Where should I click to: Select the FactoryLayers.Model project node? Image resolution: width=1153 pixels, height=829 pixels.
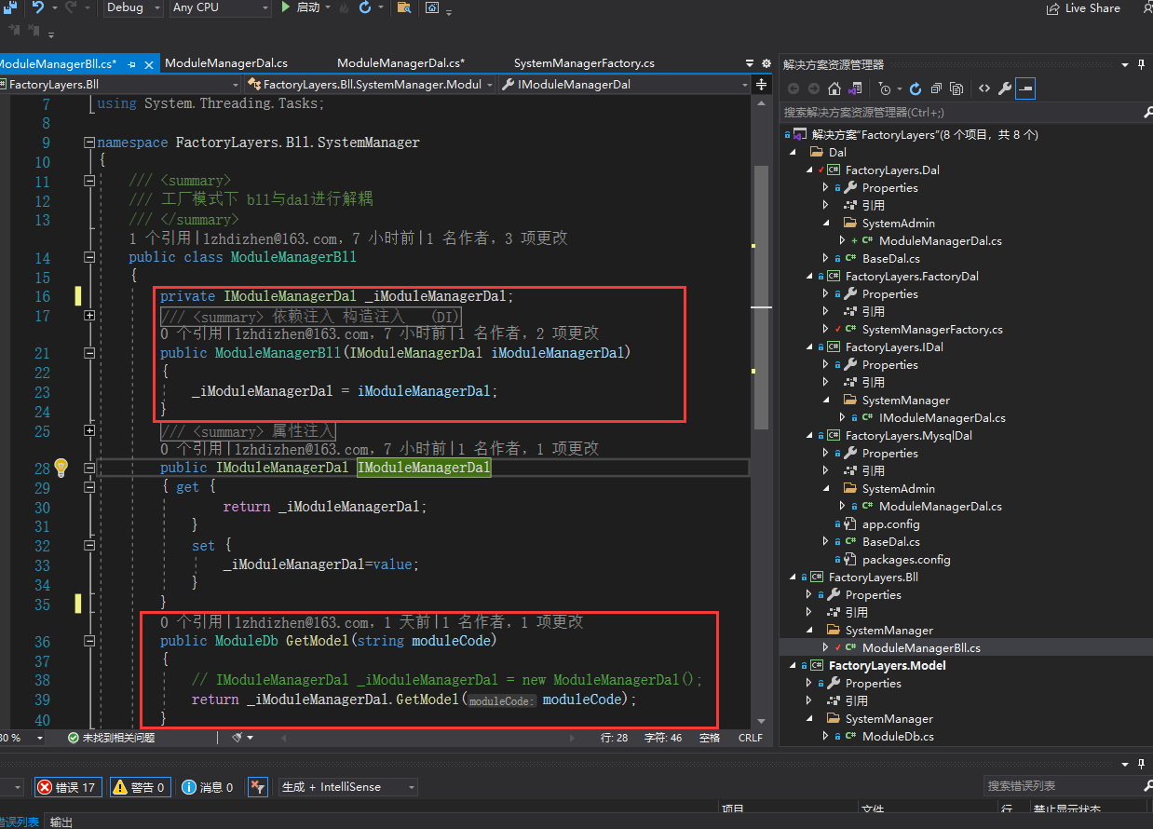tap(887, 665)
